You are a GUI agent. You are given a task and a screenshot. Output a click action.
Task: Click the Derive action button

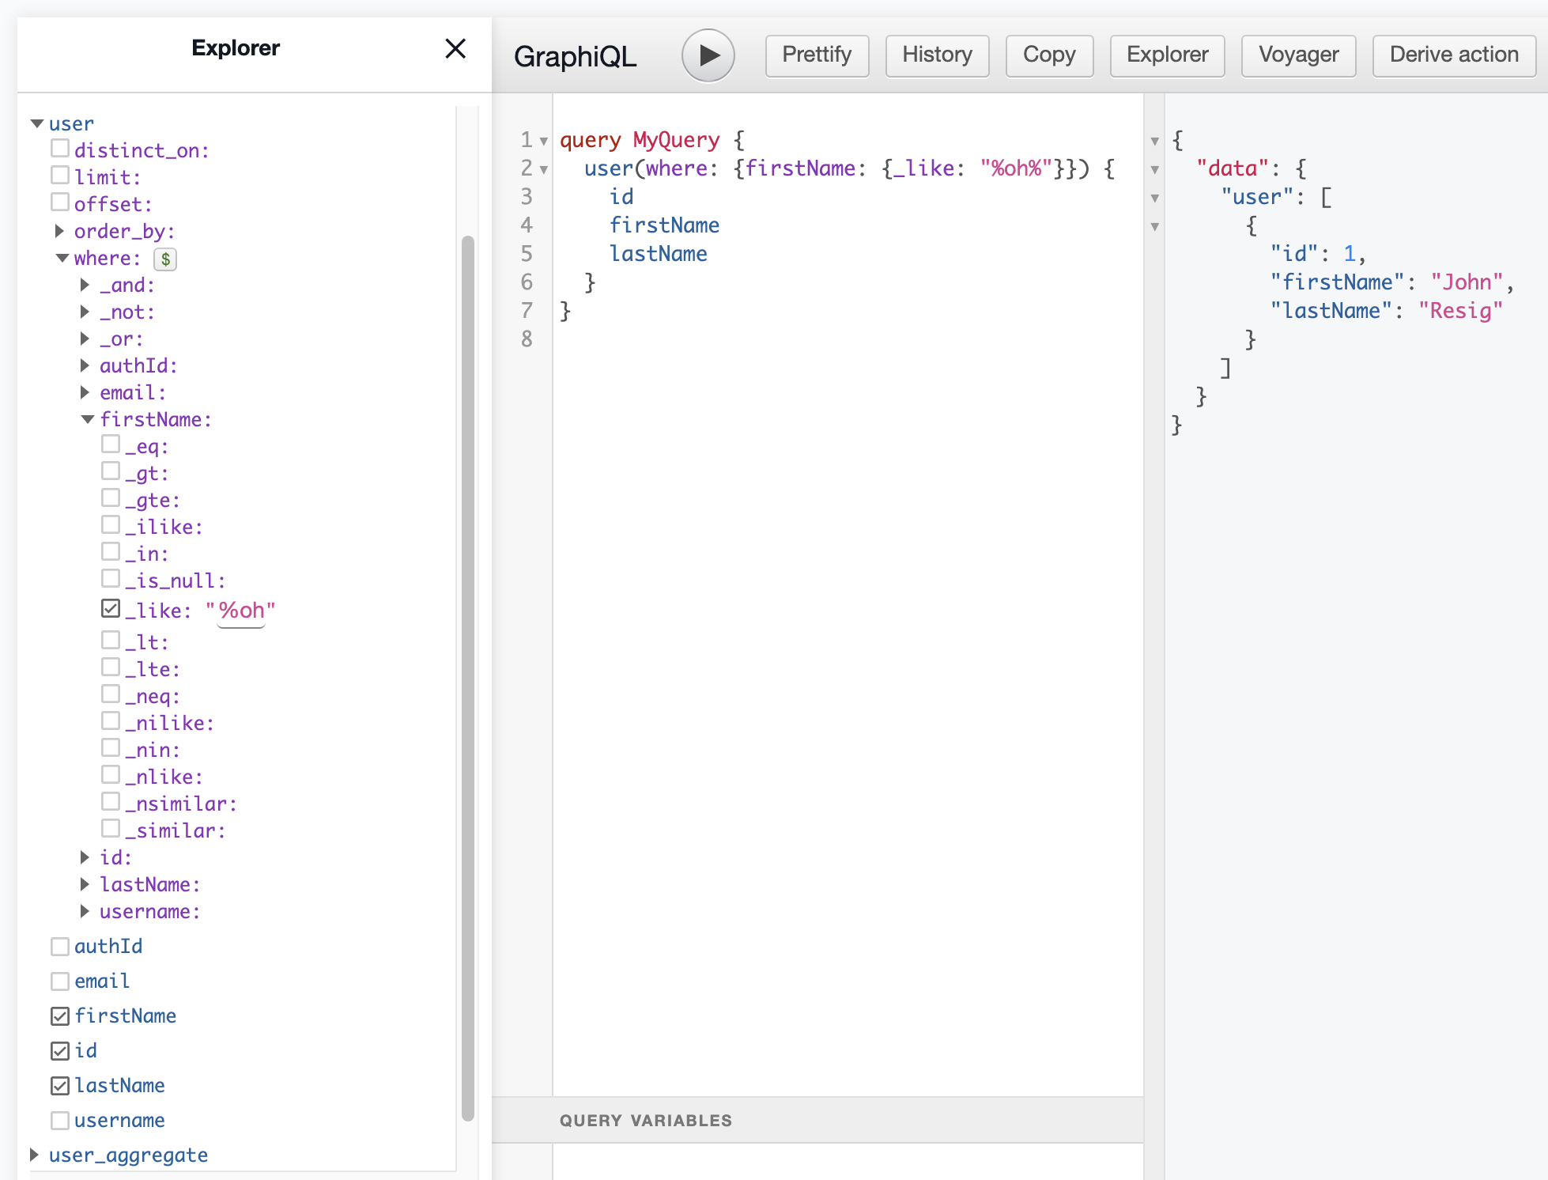[x=1454, y=55]
